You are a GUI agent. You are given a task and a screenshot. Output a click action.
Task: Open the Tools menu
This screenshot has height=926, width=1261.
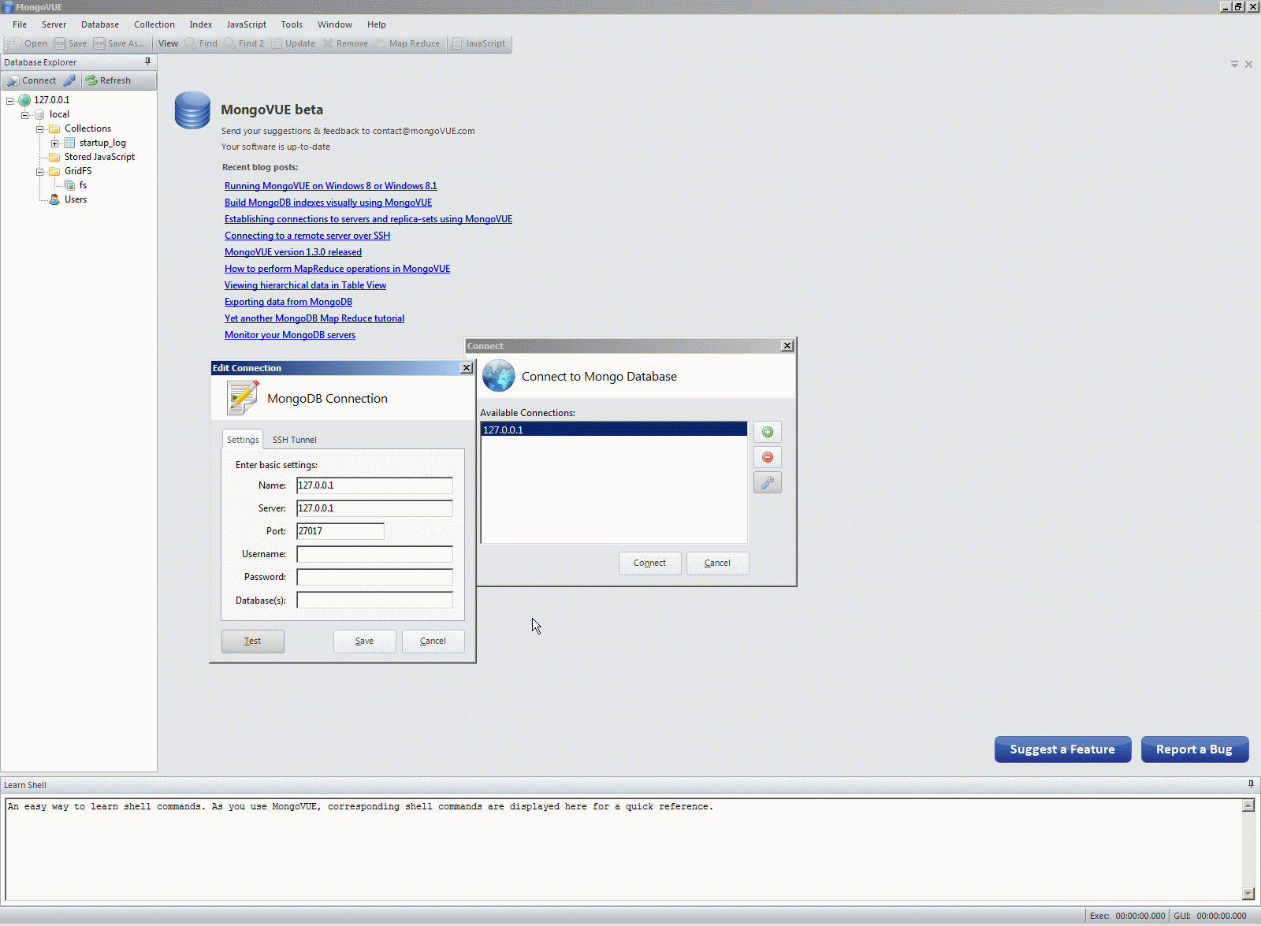292,24
